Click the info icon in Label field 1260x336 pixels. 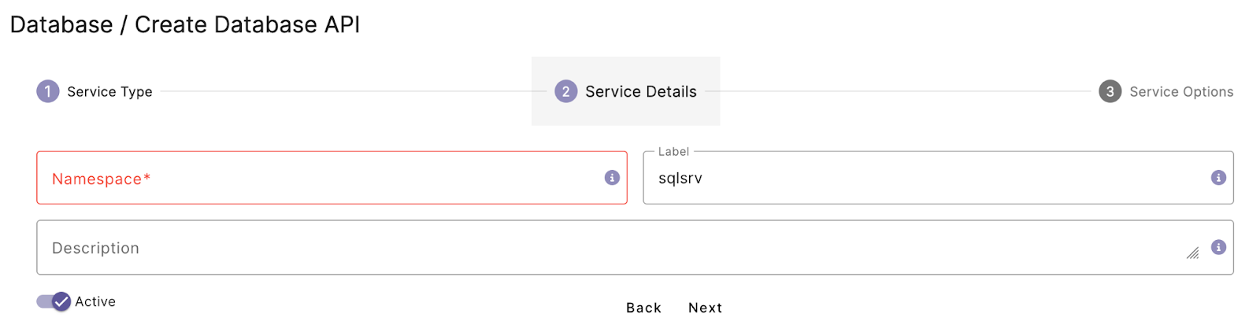[1218, 178]
